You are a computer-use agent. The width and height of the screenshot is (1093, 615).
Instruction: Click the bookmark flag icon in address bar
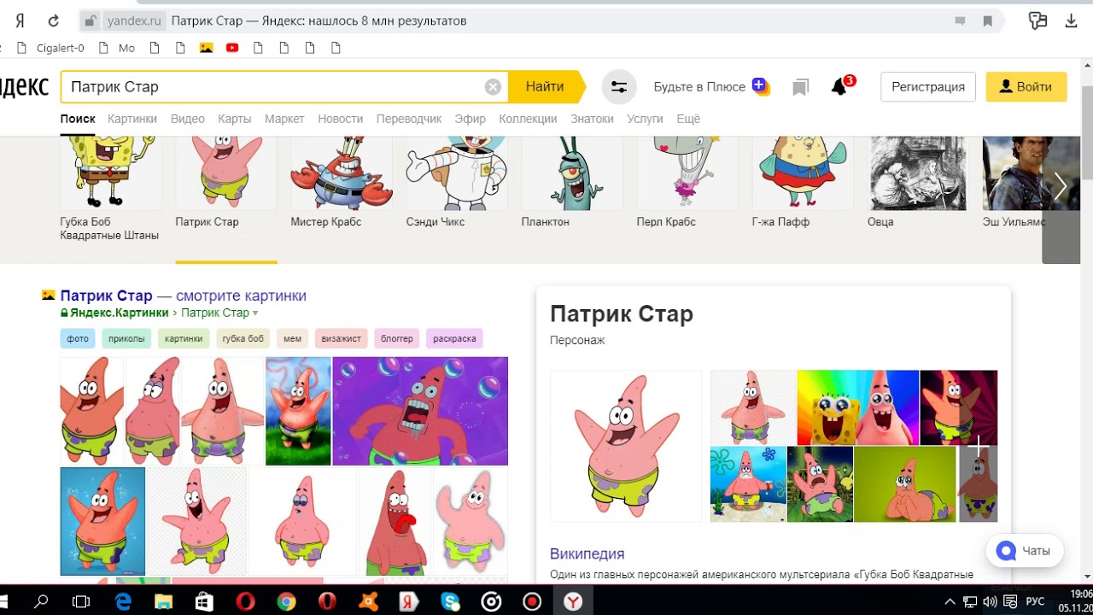(x=988, y=21)
